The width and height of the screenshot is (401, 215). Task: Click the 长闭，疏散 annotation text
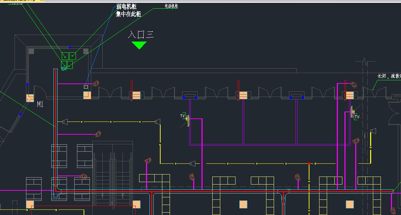[389, 76]
